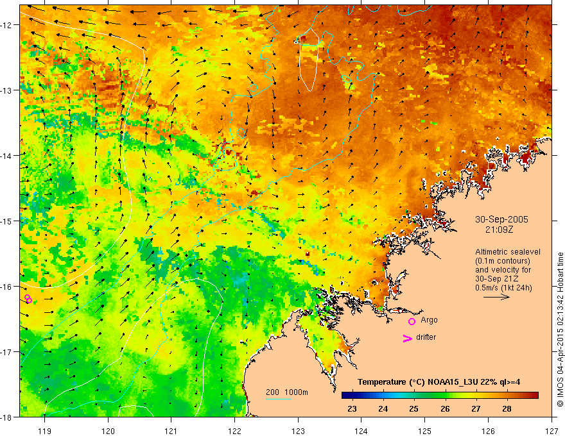Click the color bar '28' tick label
565x436 pixels.
click(x=507, y=409)
